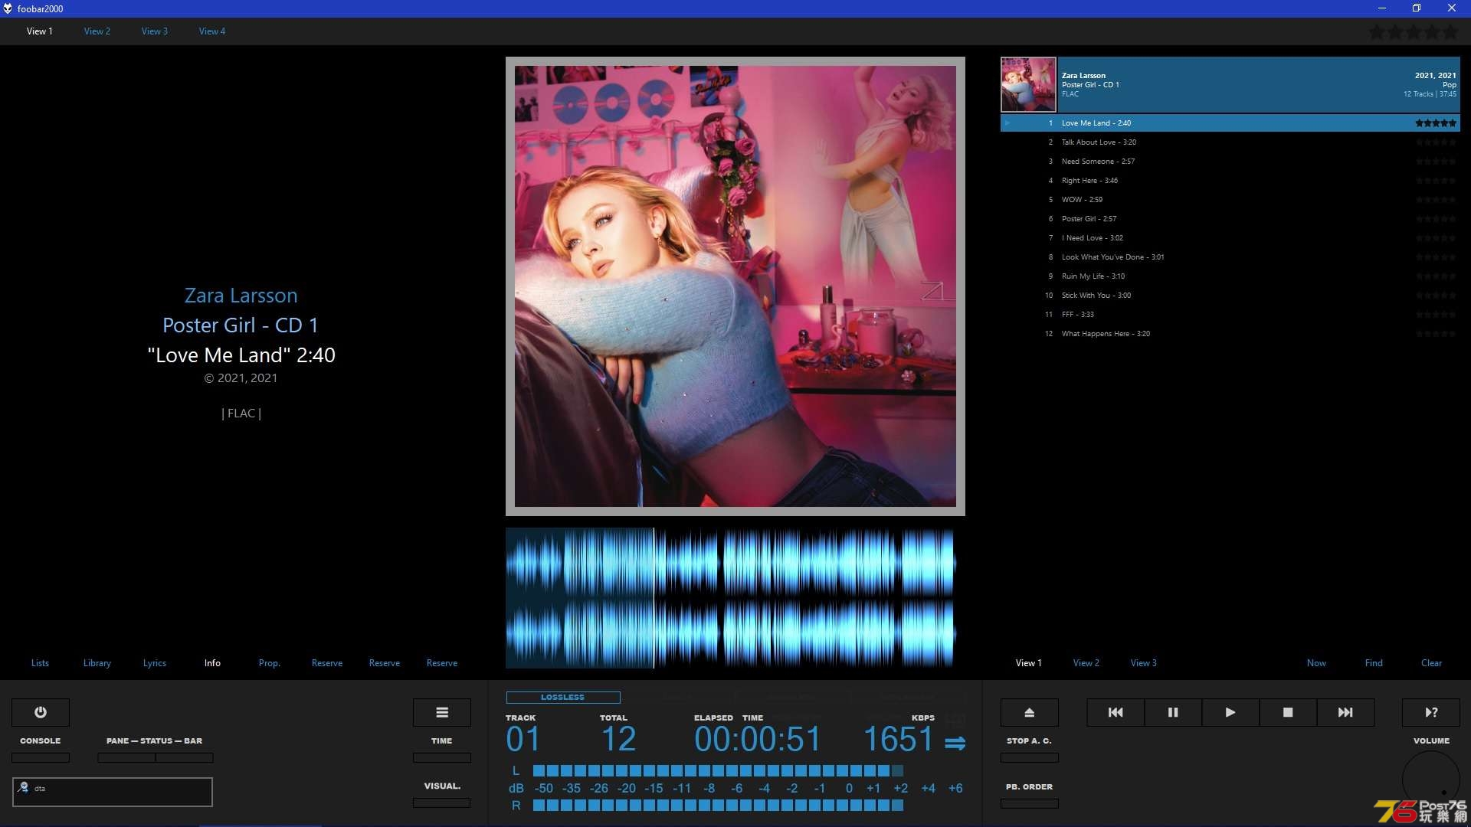Viewport: 1471px width, 827px height.
Task: Select track WOW - 2:59
Action: (1230, 200)
